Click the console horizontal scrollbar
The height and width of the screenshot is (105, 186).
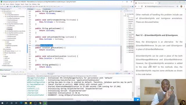60,99
